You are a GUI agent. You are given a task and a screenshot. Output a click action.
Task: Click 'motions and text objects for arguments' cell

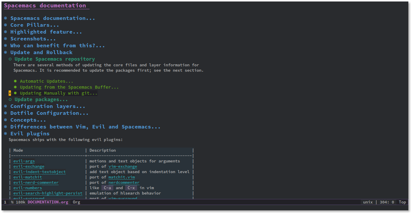(135, 161)
